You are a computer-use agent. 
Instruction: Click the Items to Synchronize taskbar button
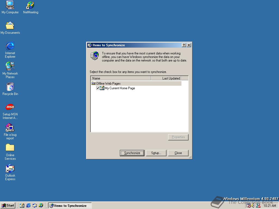[70, 206]
